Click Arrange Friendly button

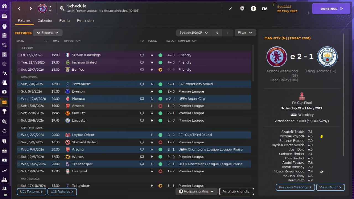(236, 191)
